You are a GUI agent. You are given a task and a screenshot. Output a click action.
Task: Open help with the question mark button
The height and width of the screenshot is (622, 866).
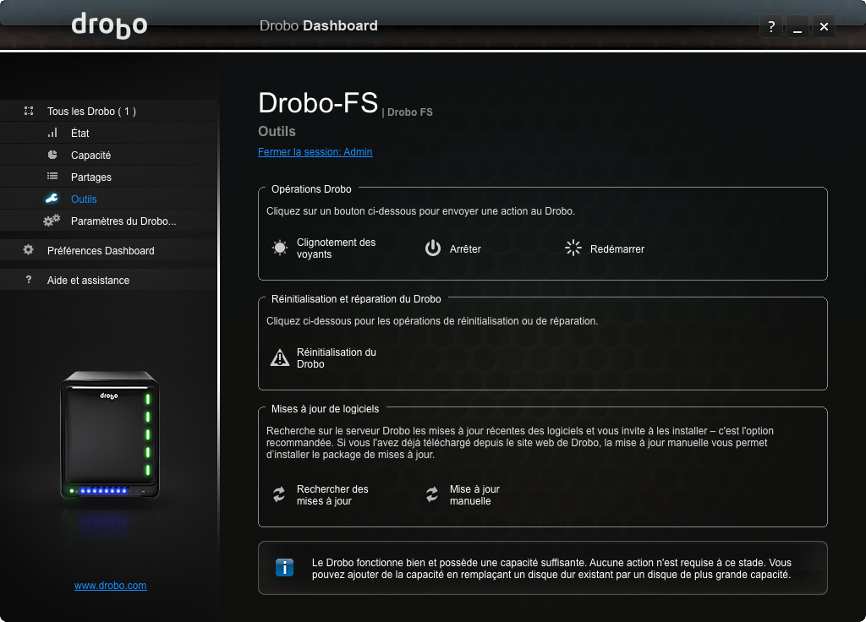(x=770, y=27)
